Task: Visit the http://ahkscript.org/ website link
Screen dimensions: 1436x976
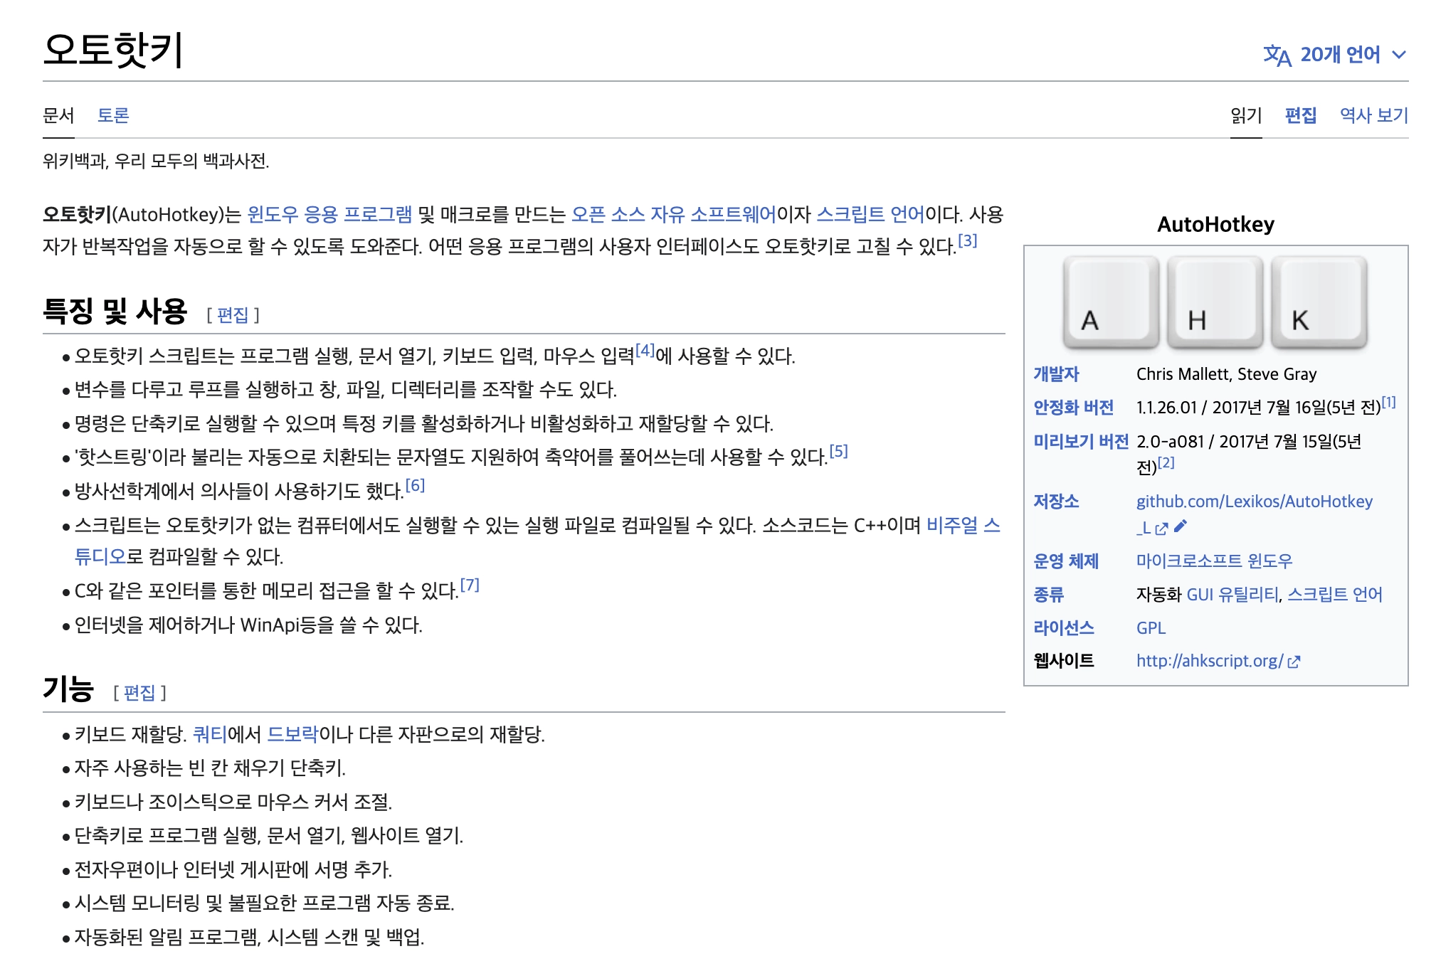Action: 1210,661
